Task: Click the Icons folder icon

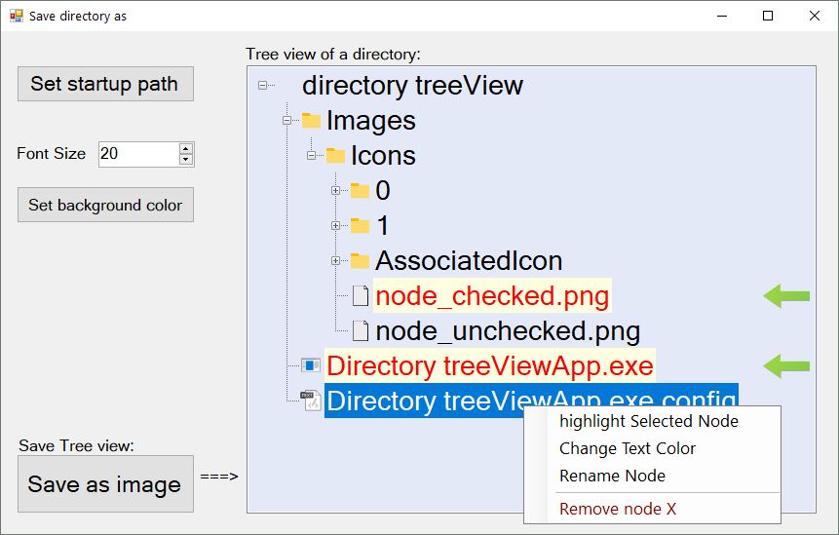Action: (x=335, y=156)
